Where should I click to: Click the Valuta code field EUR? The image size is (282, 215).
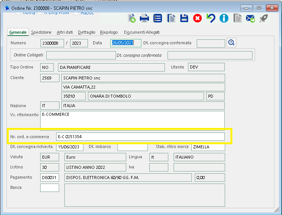(x=50, y=157)
